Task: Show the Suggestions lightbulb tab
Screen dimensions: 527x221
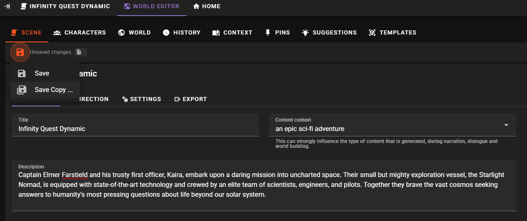Action: click(x=329, y=32)
